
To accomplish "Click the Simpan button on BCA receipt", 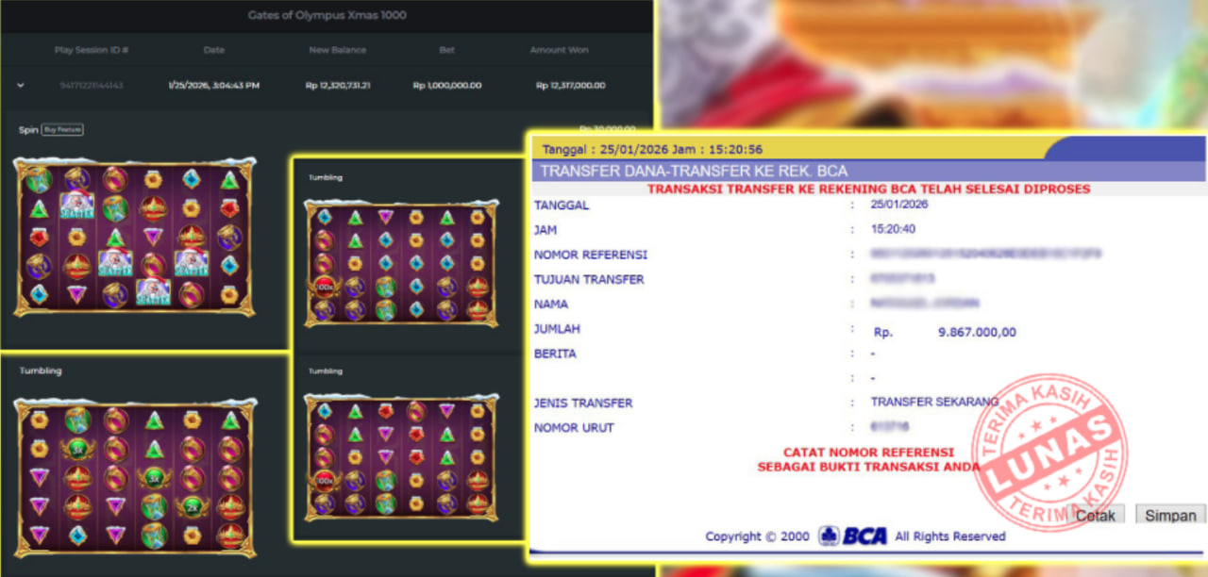I will tap(1170, 516).
